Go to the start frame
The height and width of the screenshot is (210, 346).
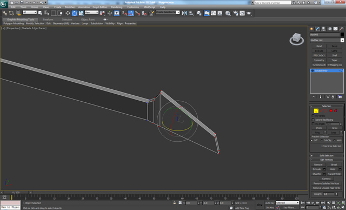303,203
